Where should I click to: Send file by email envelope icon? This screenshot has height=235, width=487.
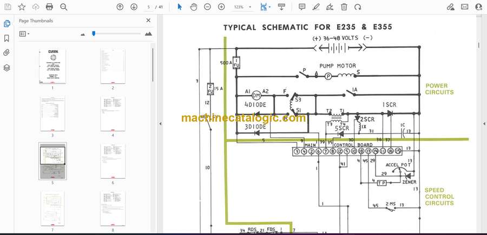pyautogui.click(x=465, y=7)
